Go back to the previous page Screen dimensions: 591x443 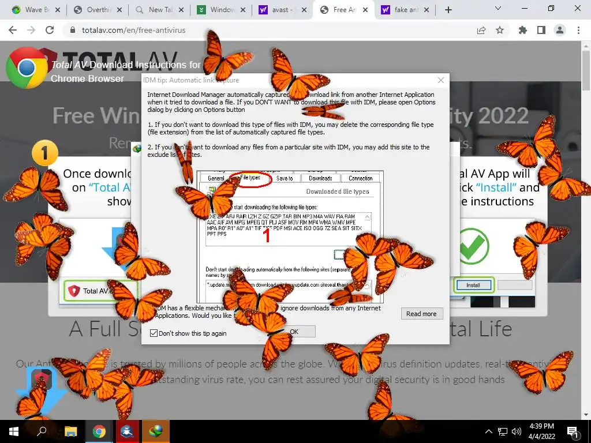tap(13, 30)
